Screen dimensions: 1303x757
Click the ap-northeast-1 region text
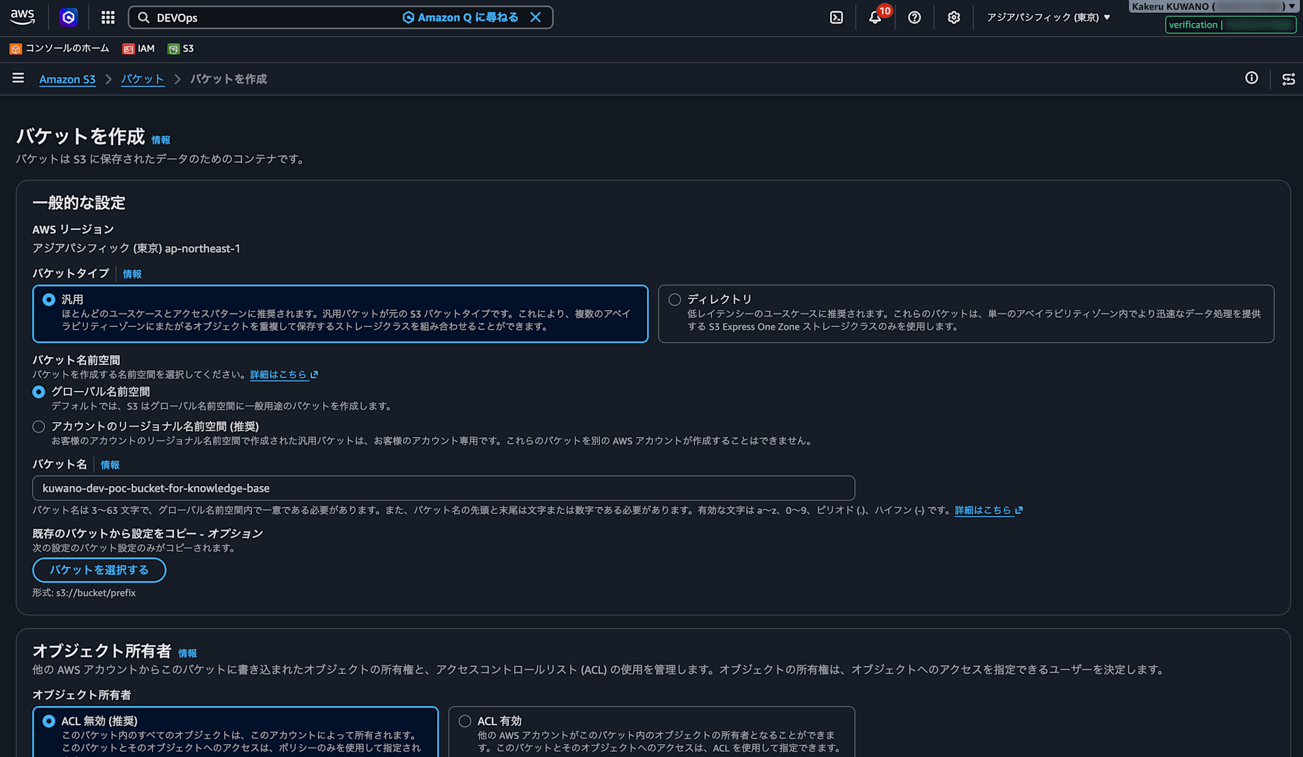(x=203, y=249)
